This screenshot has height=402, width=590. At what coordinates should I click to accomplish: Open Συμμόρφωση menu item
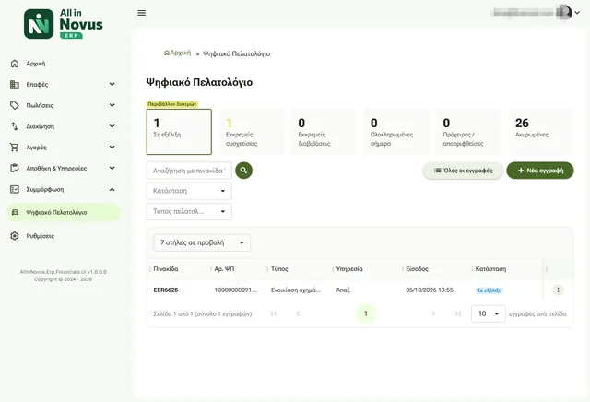(x=45, y=189)
